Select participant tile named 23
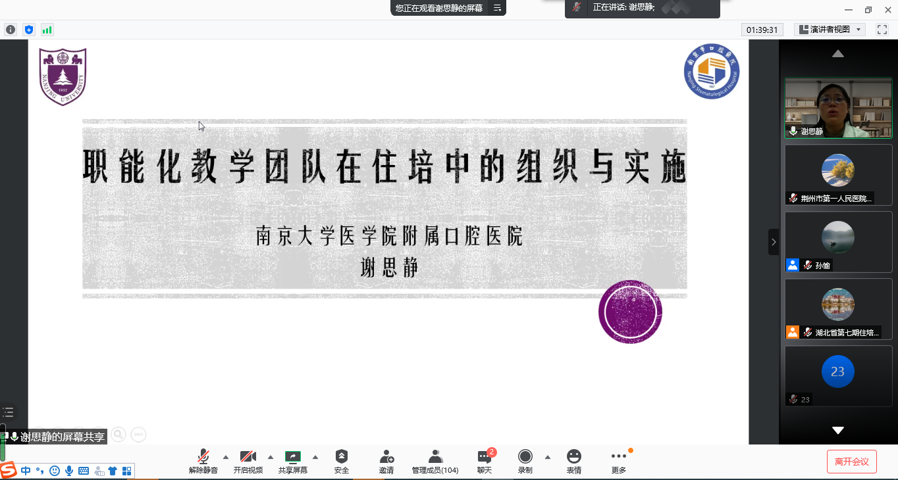The height and width of the screenshot is (480, 898). pyautogui.click(x=838, y=377)
